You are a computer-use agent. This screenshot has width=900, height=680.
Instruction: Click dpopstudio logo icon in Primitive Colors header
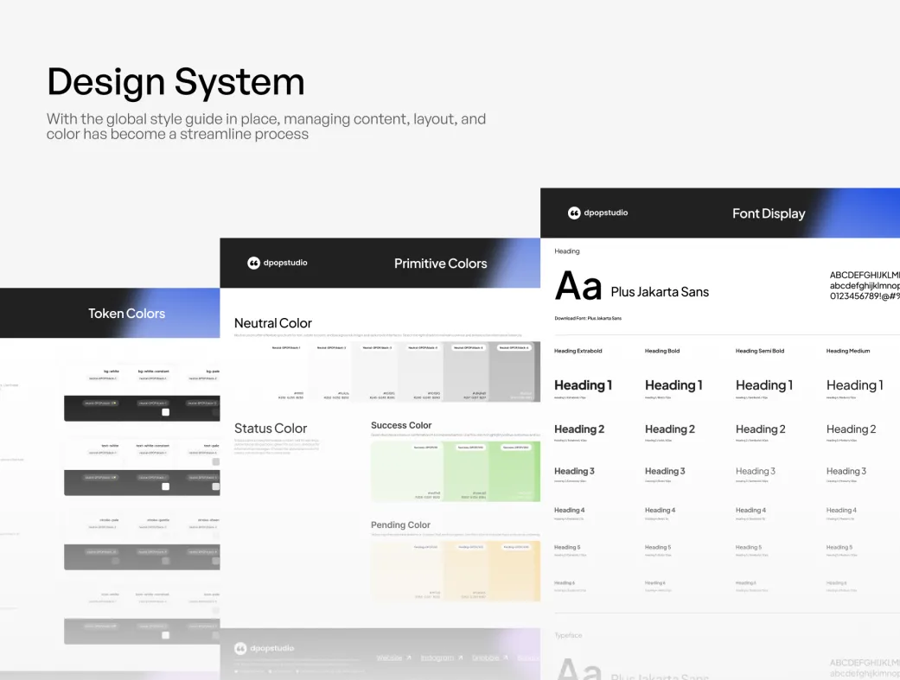253,263
